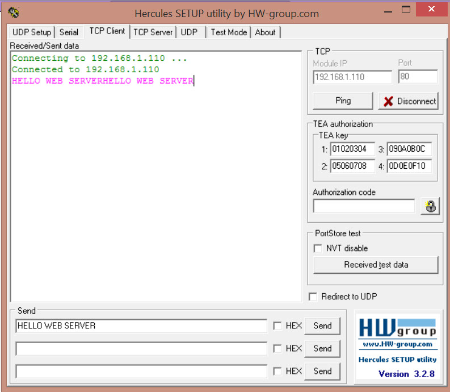Click the 'Connected to 192.168.1.110' log line
Viewport: 450px width, 392px height.
coord(85,69)
